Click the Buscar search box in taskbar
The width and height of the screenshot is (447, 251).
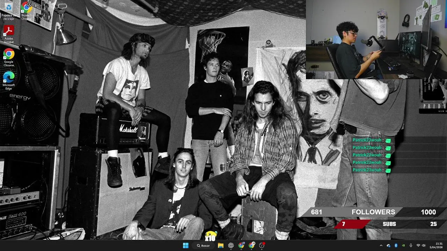pos(203,245)
